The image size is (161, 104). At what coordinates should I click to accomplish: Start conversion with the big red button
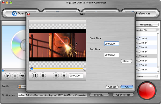tap(147, 91)
